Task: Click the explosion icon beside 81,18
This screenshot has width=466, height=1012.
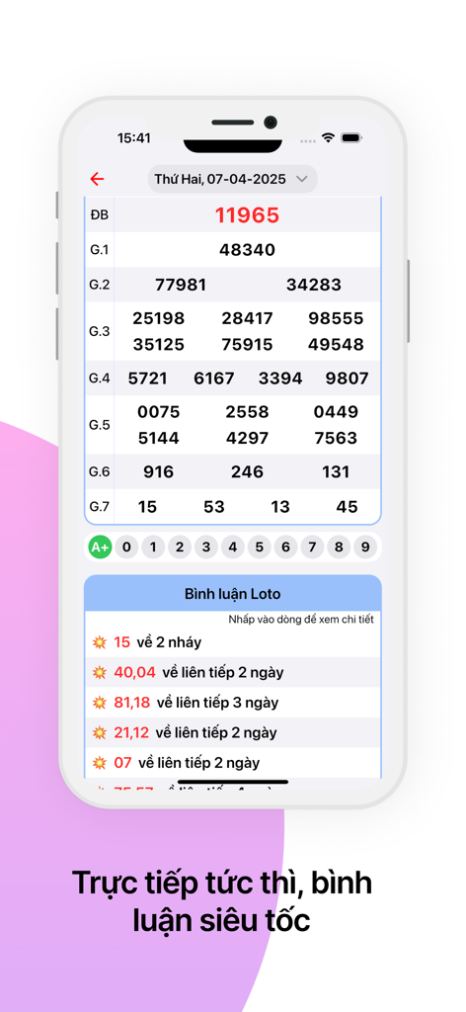Action: click(x=100, y=703)
